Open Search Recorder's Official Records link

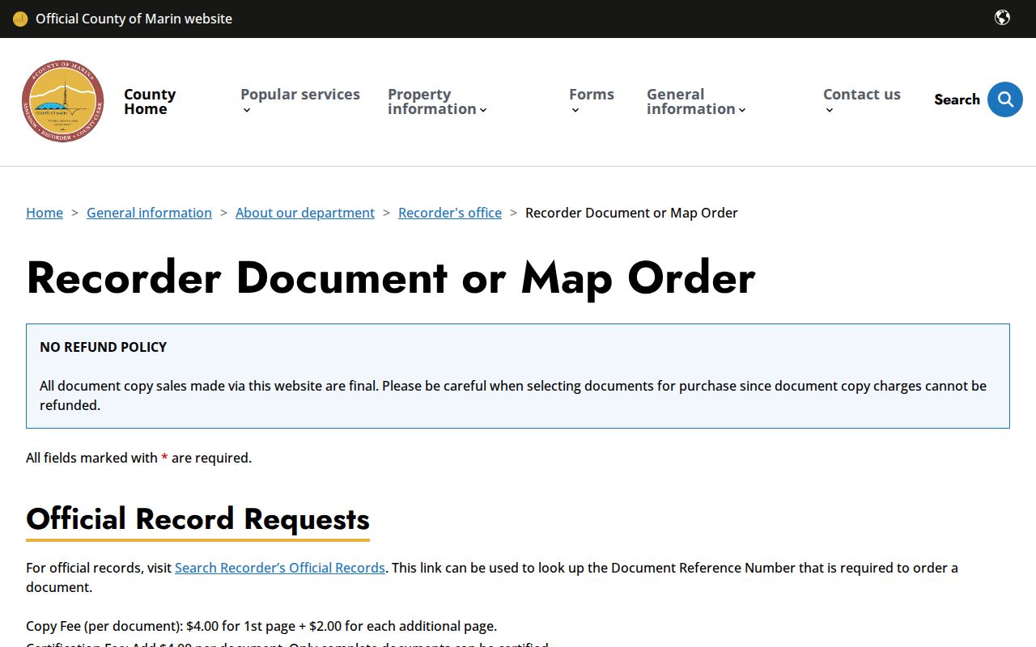(x=280, y=568)
